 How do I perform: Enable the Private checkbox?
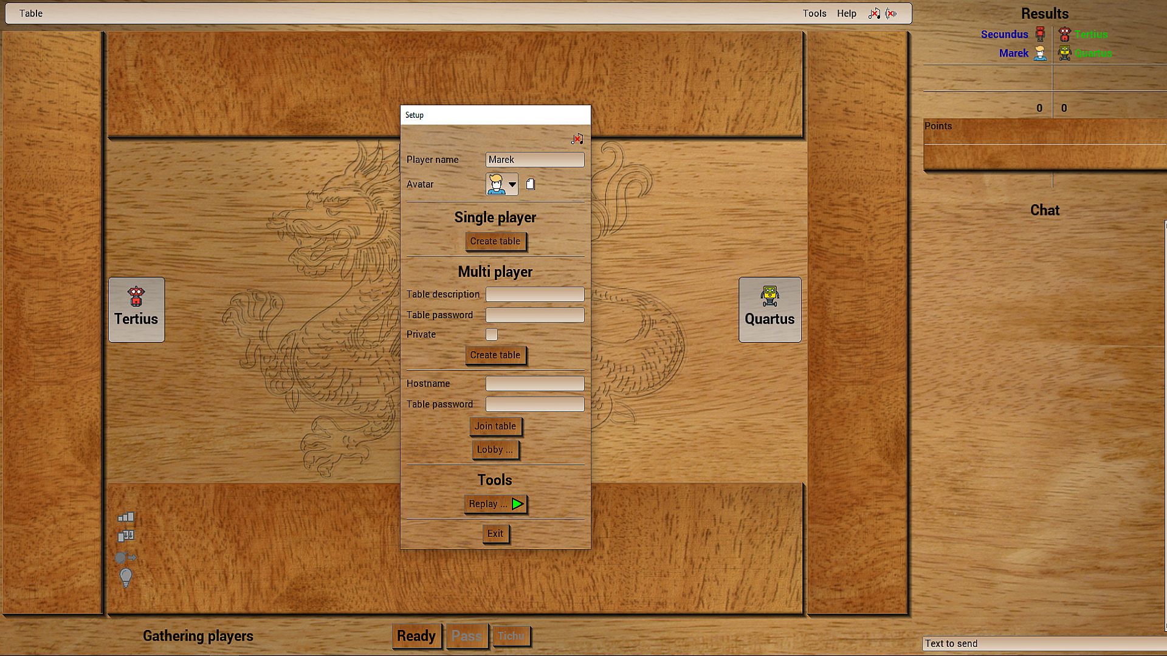(492, 334)
